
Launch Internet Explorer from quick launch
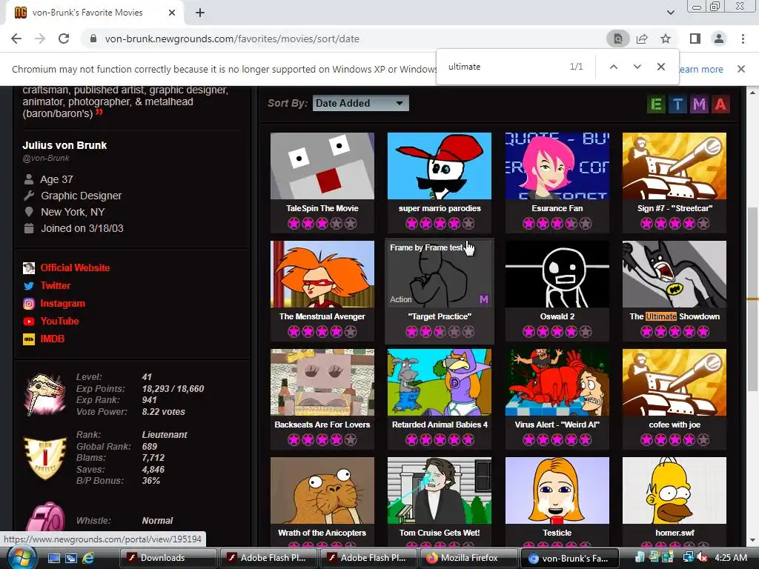click(89, 558)
